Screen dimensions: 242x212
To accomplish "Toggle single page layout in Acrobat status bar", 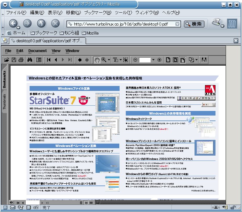I will click(81, 203).
